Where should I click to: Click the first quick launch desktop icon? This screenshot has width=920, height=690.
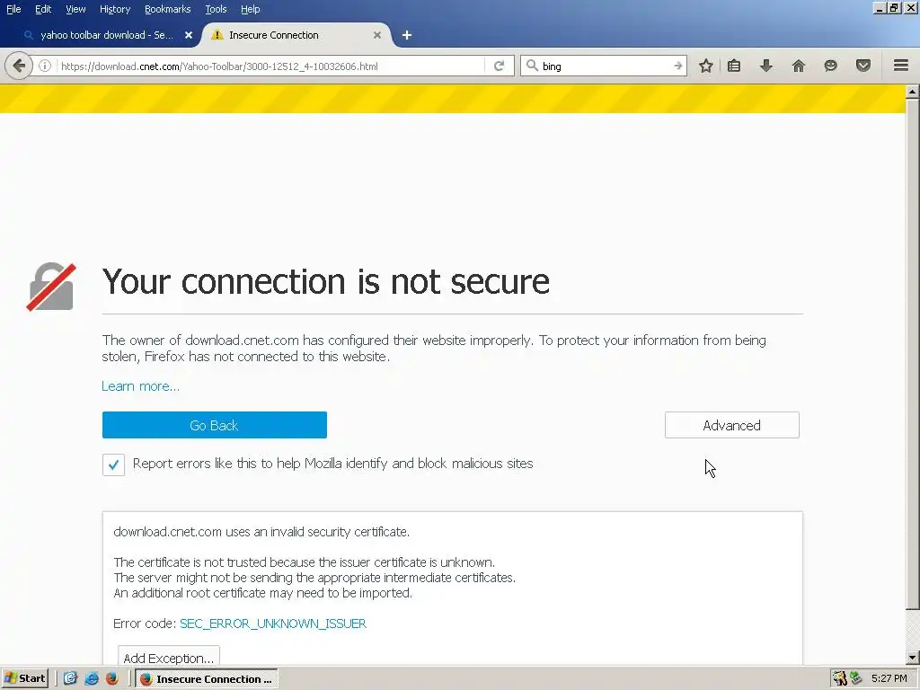[x=70, y=678]
